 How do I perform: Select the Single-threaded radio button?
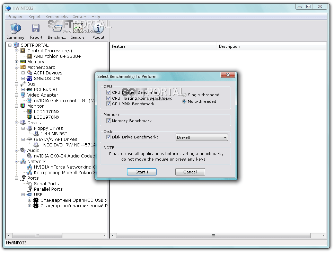(184, 95)
